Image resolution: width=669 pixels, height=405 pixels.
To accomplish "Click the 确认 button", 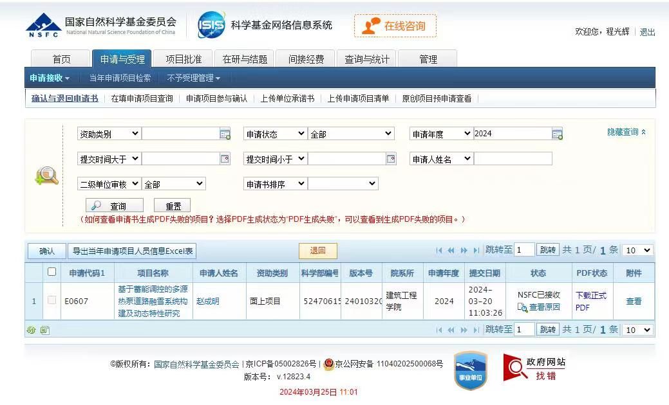I will pyautogui.click(x=47, y=251).
